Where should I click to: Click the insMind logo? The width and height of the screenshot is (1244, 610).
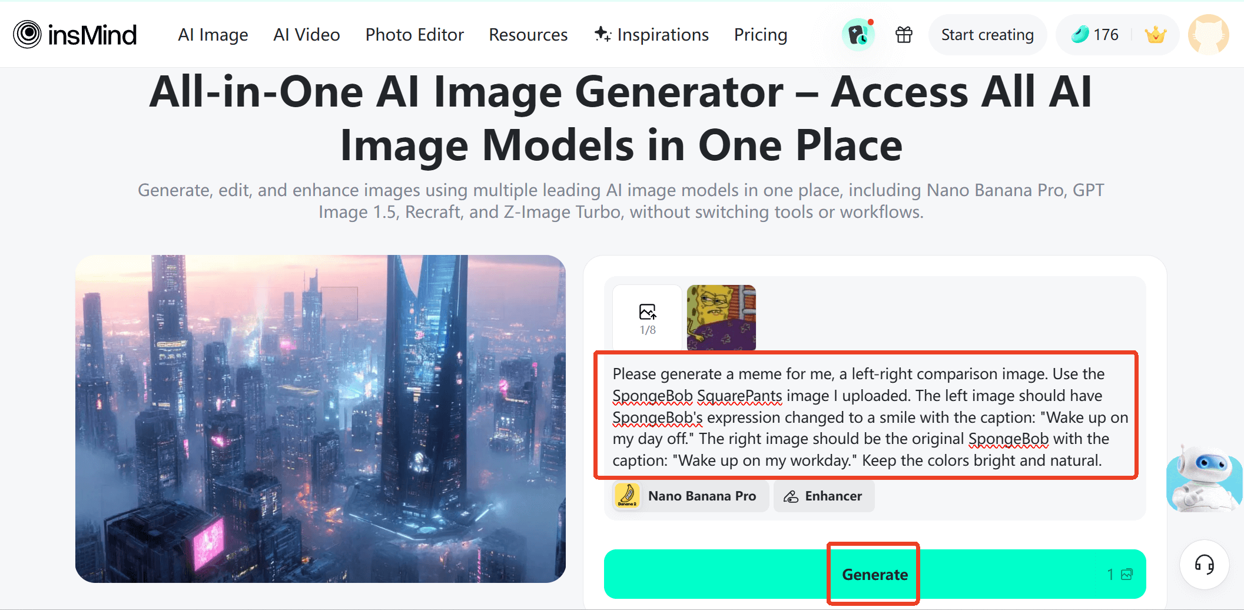[75, 35]
